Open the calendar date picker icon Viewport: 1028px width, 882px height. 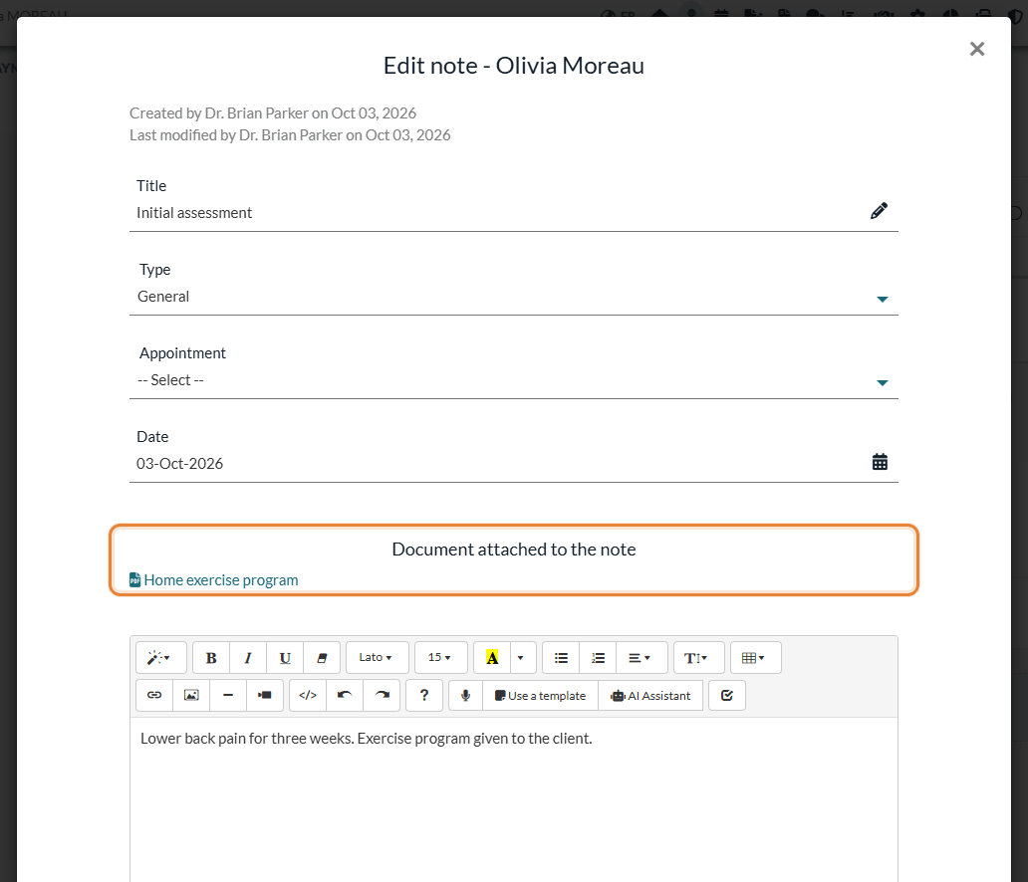(880, 462)
